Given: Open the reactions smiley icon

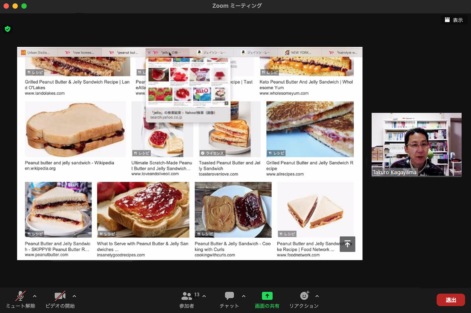Looking at the screenshot, I should (304, 296).
